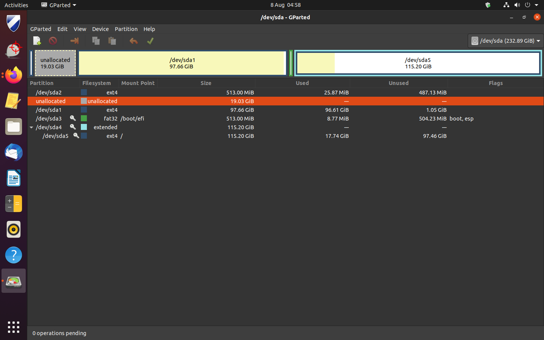Open Rhythmbox from the dock
The width and height of the screenshot is (544, 340).
click(14, 229)
